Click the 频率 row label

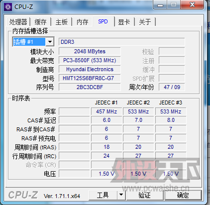click(50, 111)
